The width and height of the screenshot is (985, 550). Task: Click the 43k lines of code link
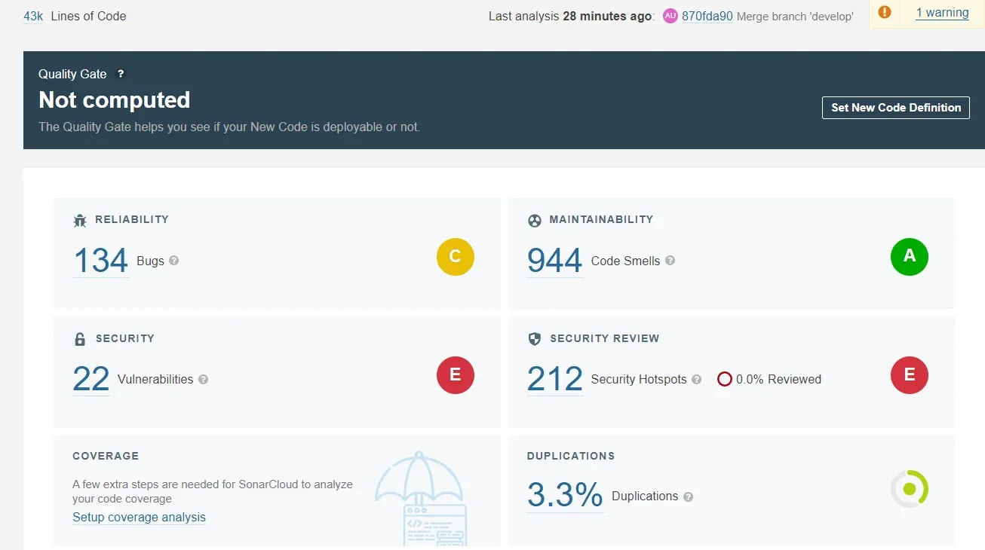pos(33,16)
